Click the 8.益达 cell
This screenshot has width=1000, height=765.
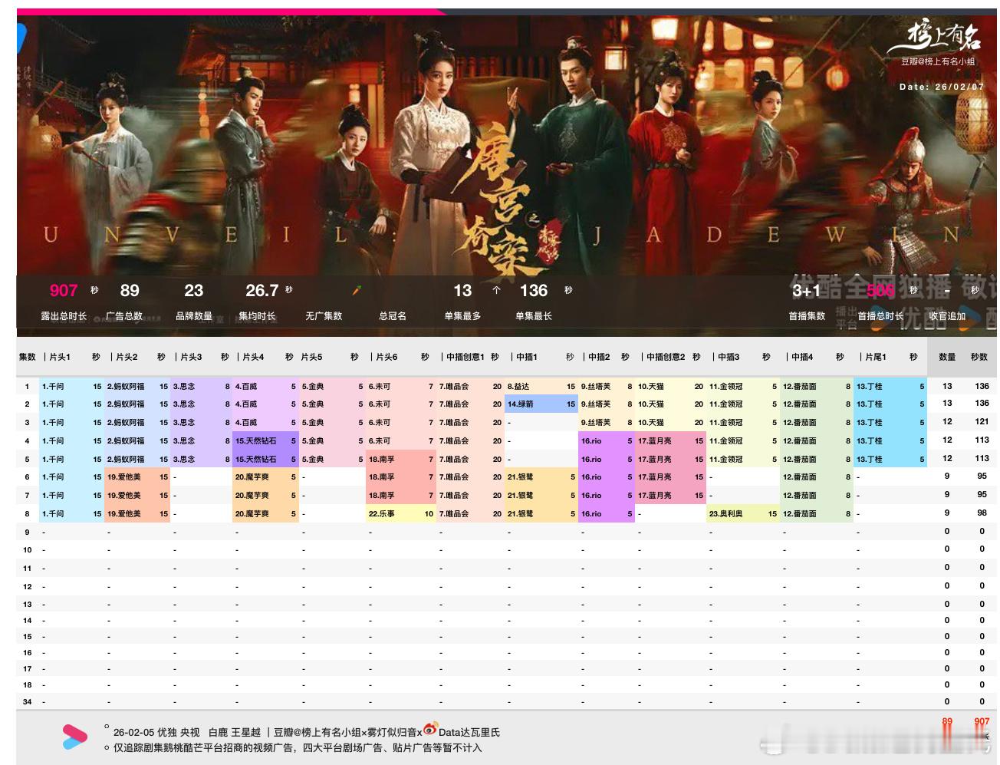tap(518, 386)
